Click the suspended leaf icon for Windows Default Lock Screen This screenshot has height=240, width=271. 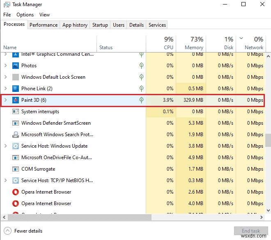tap(141, 77)
